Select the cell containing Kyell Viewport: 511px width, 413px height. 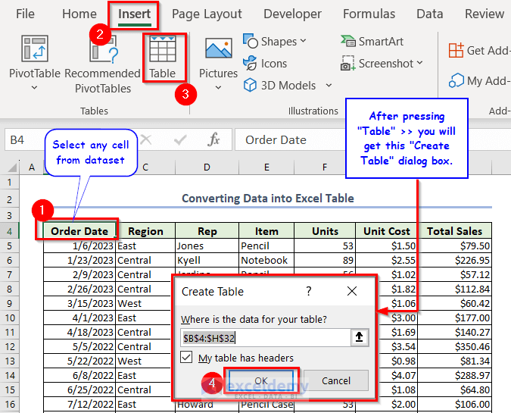207,260
